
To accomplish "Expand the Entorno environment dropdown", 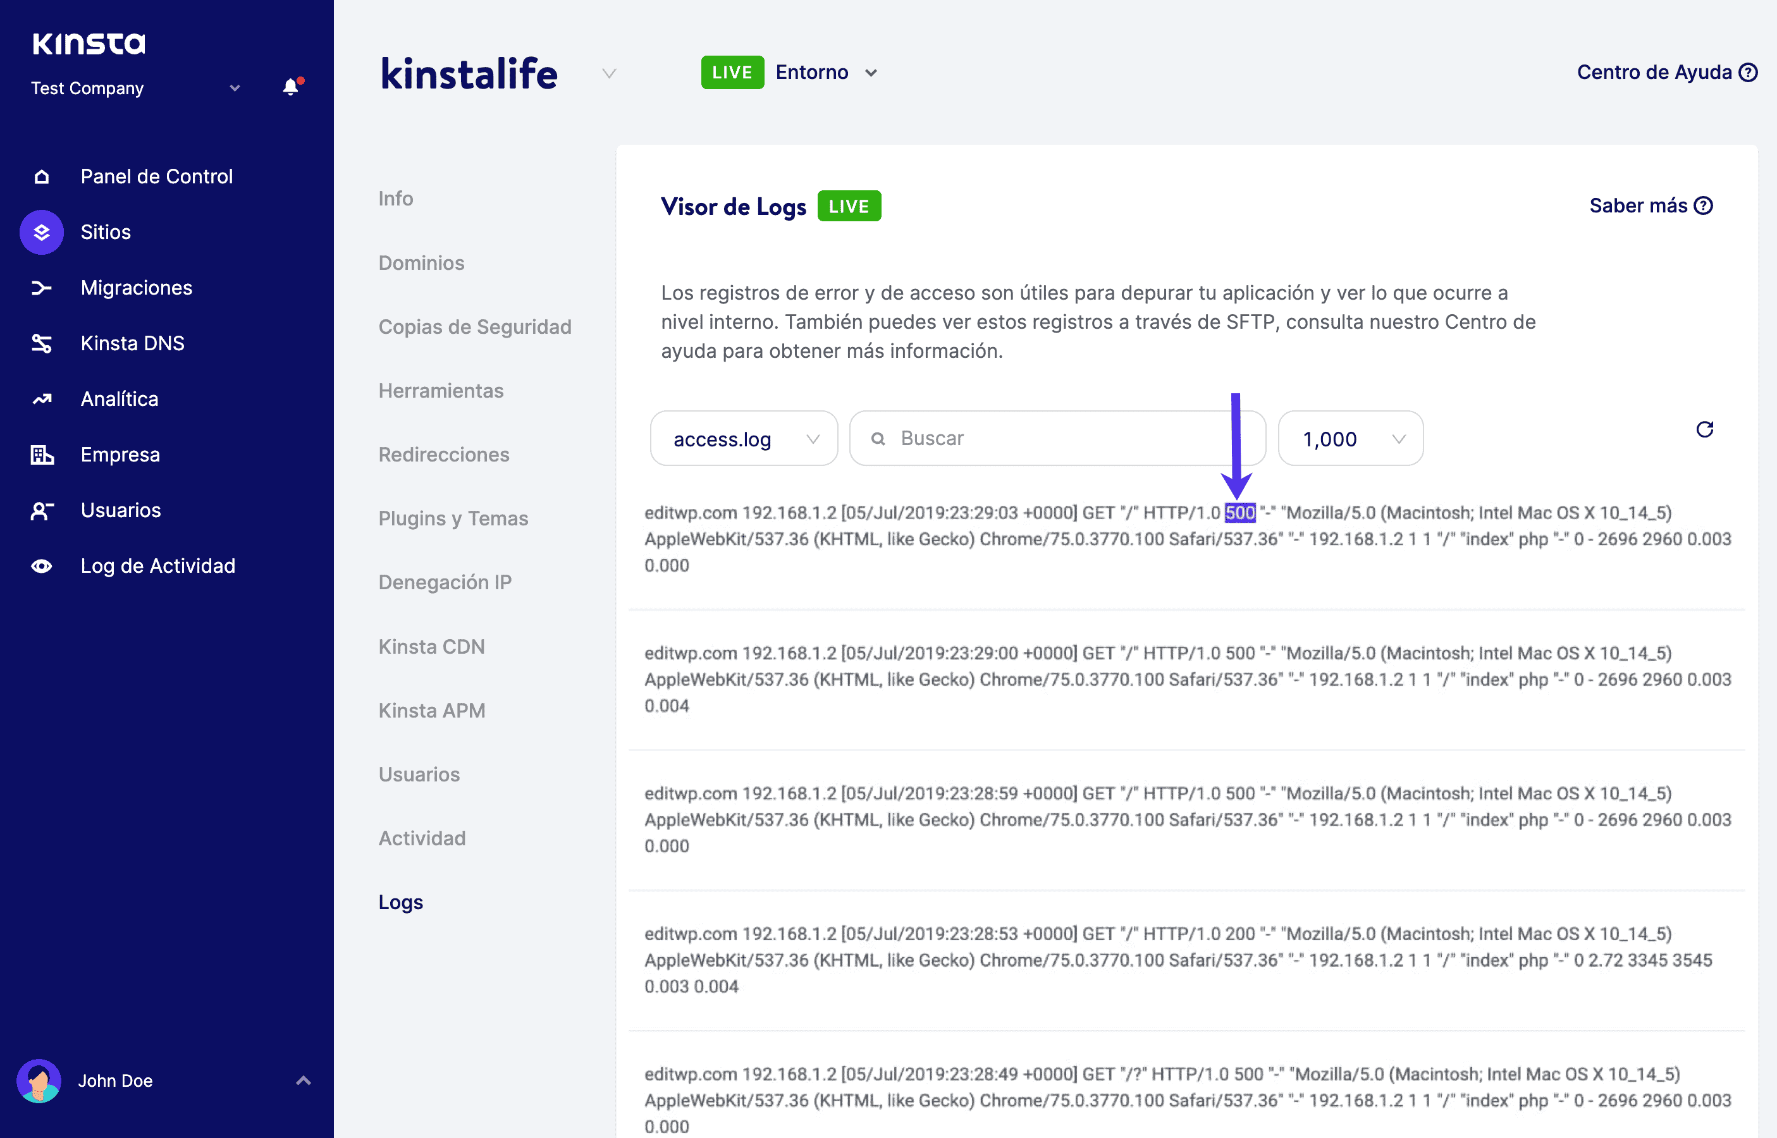I will click(x=827, y=73).
